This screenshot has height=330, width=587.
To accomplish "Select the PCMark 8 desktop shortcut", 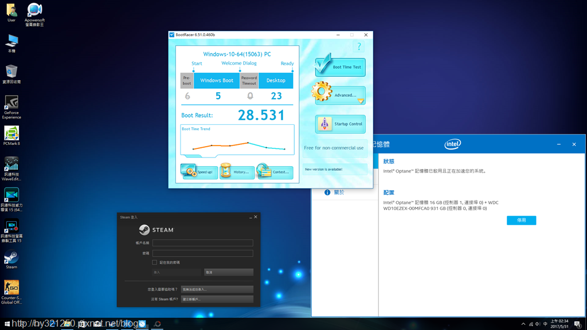I will 11,136.
